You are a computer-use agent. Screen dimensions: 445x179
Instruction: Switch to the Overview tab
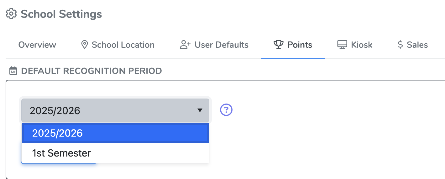pos(37,45)
